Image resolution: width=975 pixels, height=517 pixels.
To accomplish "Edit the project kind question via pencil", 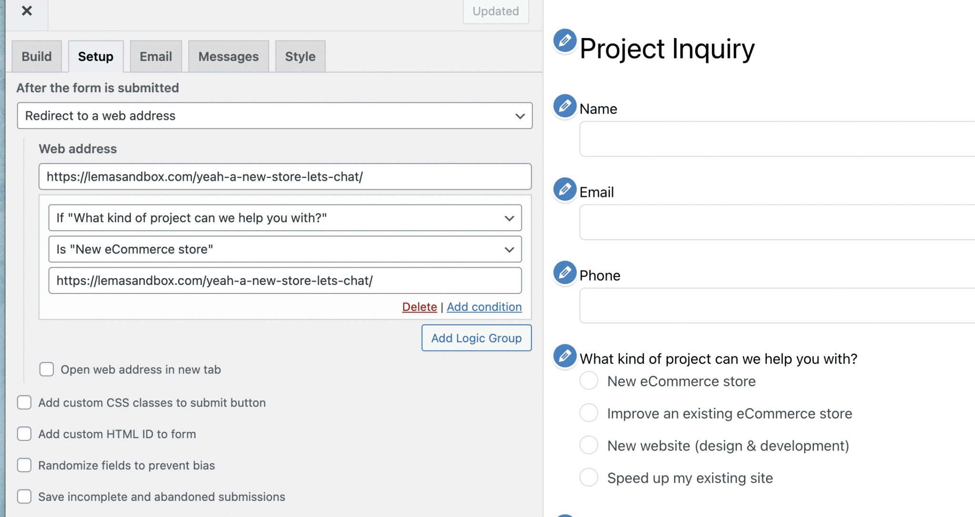I will tap(565, 356).
